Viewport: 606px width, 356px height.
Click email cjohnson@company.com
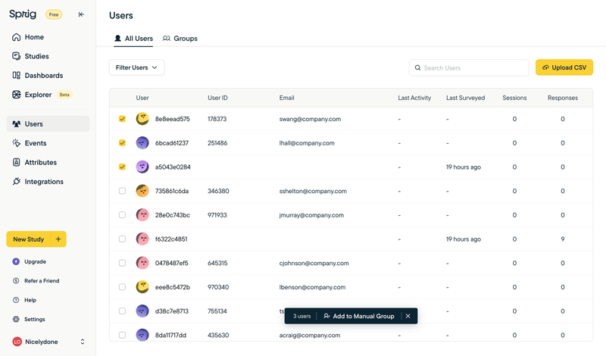314,263
